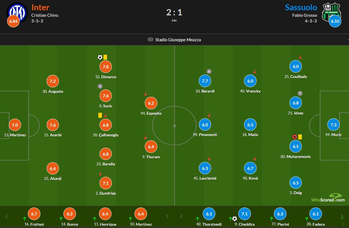The width and height of the screenshot is (349, 228).
Task: Open the Inter team name link
Action: (x=40, y=7)
